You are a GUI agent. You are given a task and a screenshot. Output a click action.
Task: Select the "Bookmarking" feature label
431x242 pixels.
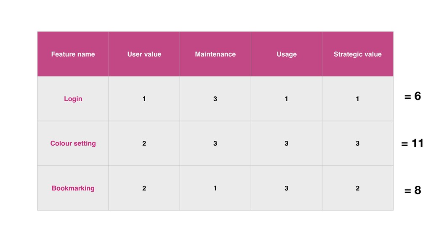pyautogui.click(x=73, y=188)
